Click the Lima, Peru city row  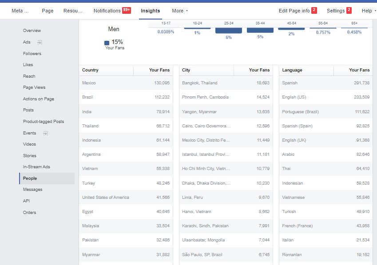tap(226, 198)
